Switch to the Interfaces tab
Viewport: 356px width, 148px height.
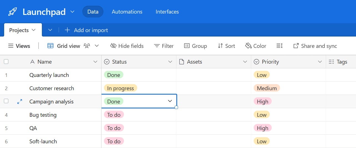click(167, 12)
